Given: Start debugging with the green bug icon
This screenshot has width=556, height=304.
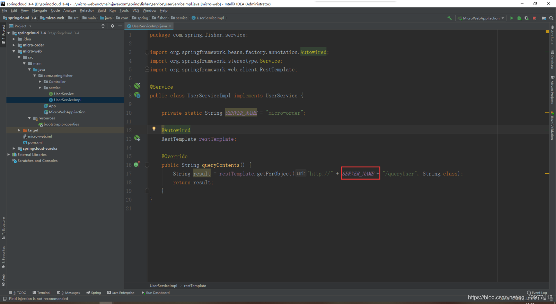Looking at the screenshot, I should (519, 18).
